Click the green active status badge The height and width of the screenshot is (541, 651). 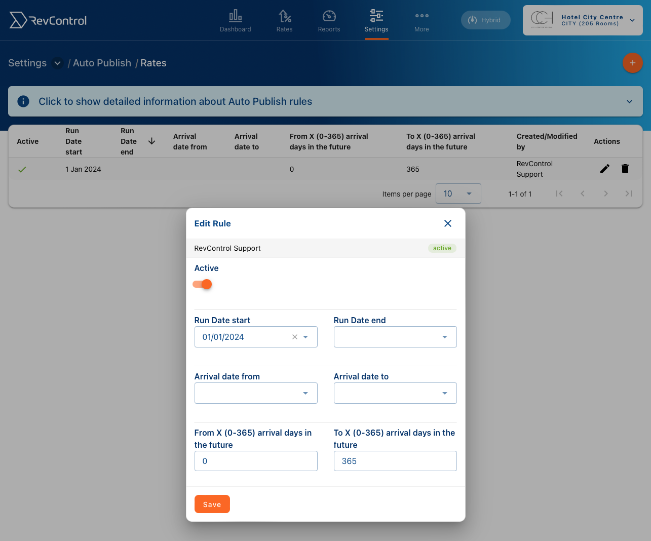442,248
